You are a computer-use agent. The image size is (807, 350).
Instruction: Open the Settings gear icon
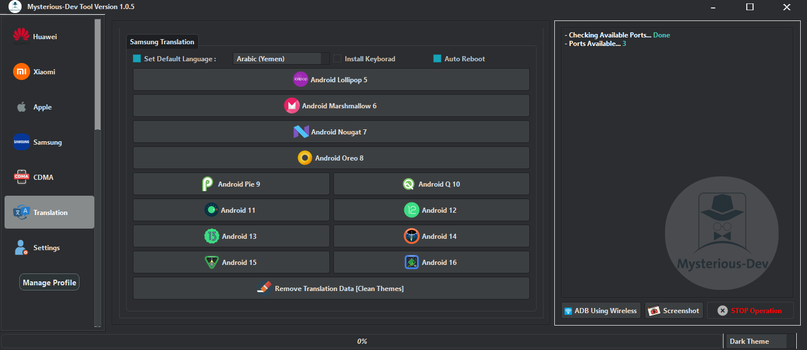tap(20, 247)
